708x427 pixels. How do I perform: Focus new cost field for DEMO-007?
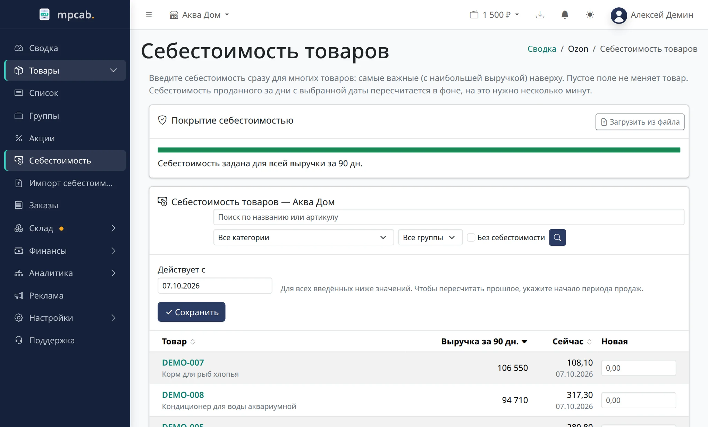tap(639, 368)
